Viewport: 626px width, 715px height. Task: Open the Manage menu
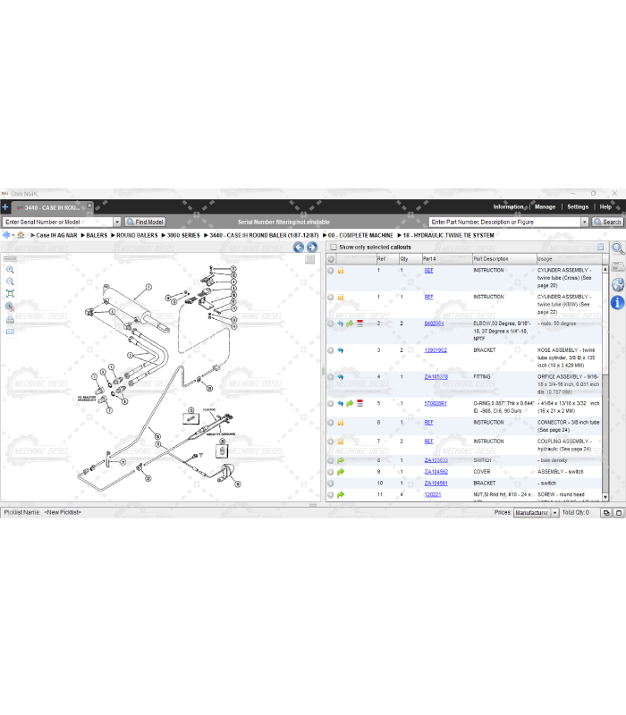pyautogui.click(x=545, y=206)
